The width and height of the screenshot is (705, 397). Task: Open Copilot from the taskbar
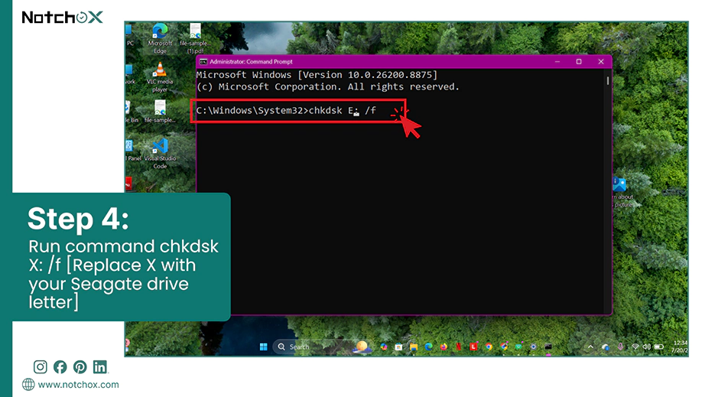click(x=384, y=347)
